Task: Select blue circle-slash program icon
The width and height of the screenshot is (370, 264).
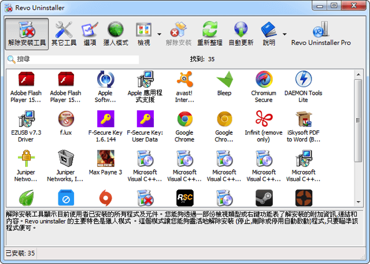Action: click(66, 198)
